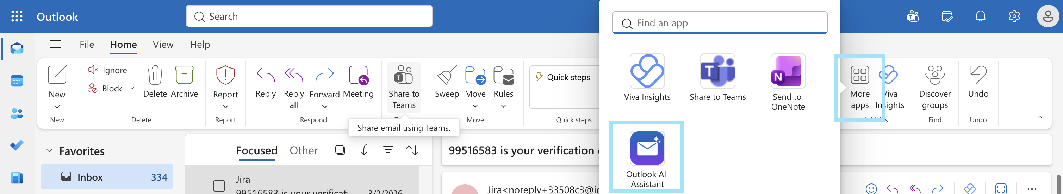Click the main Search box
This screenshot has width=1063, height=194.
coord(309,17)
